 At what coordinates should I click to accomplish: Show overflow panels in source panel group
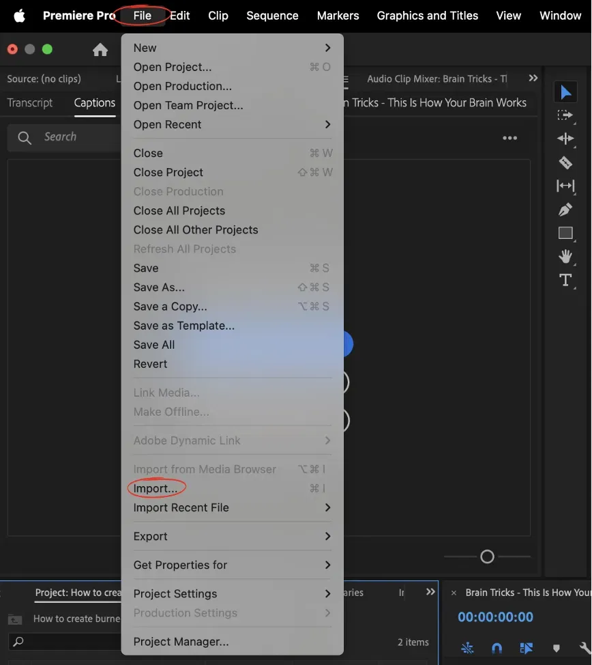[x=533, y=78]
